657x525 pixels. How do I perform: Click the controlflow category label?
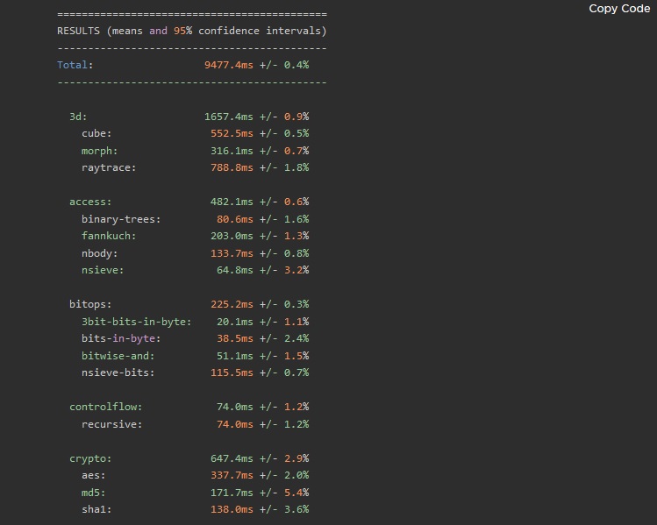coord(106,407)
